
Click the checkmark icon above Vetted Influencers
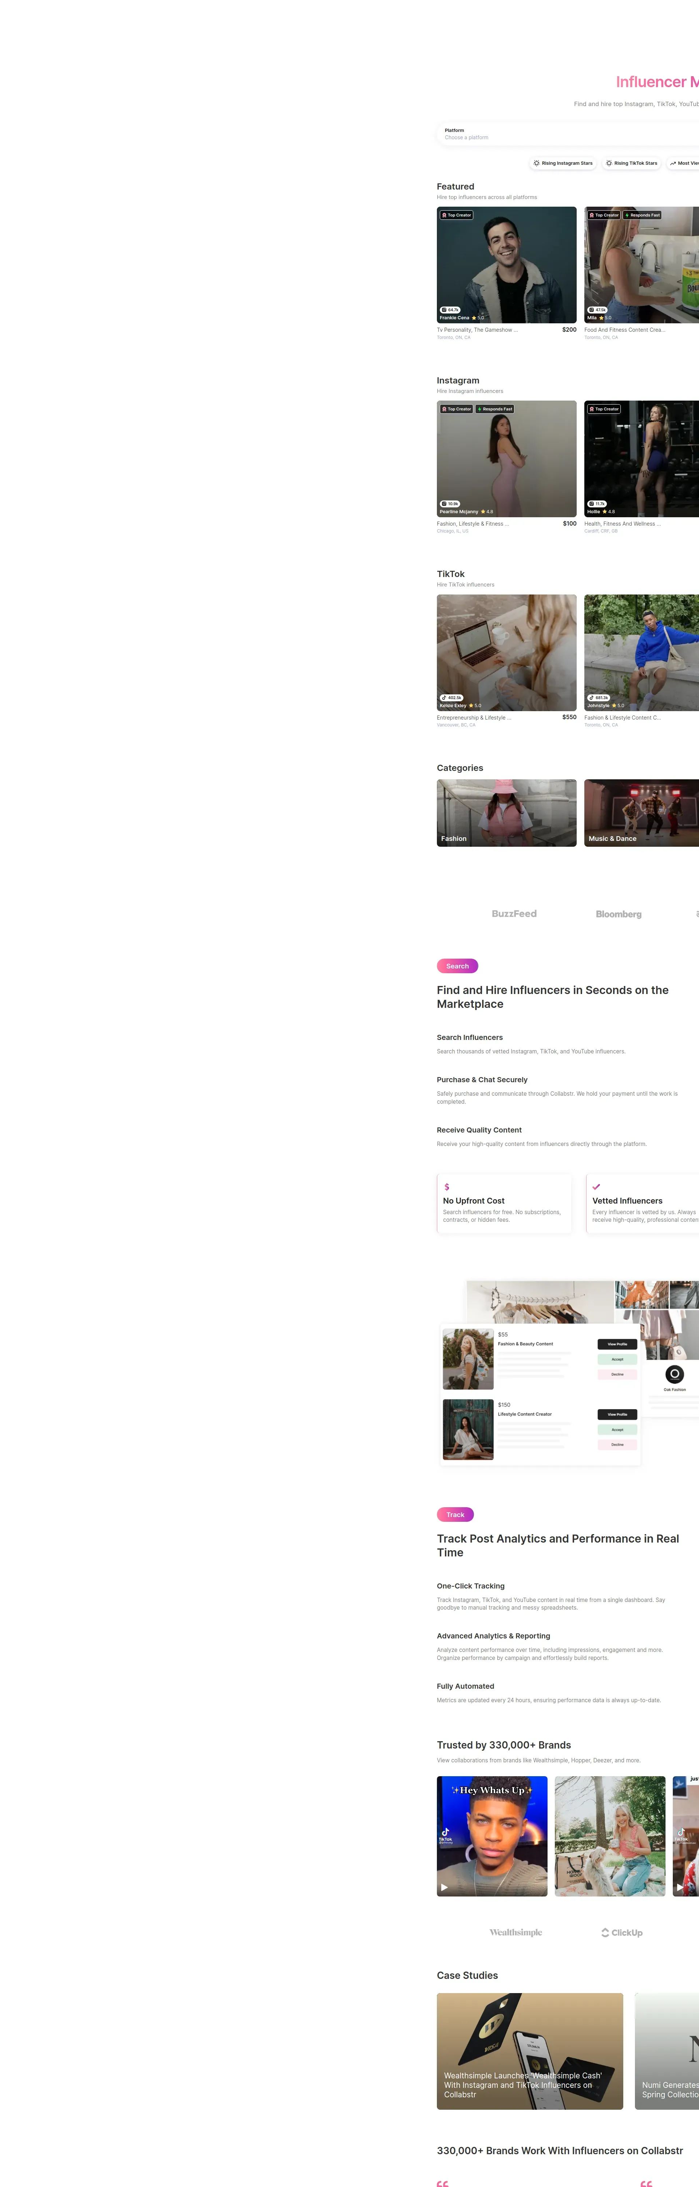coord(596,1187)
